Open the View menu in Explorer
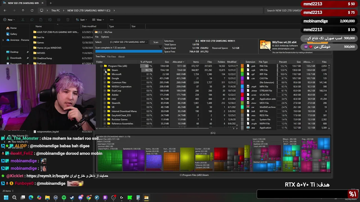This screenshot has width=360, height=202. (x=98, y=20)
